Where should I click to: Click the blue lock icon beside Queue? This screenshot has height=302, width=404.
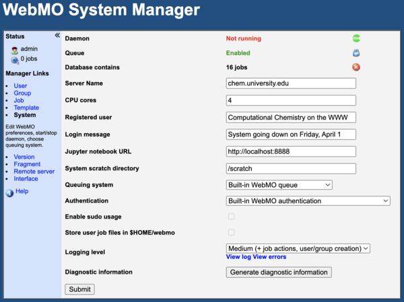pyautogui.click(x=356, y=53)
